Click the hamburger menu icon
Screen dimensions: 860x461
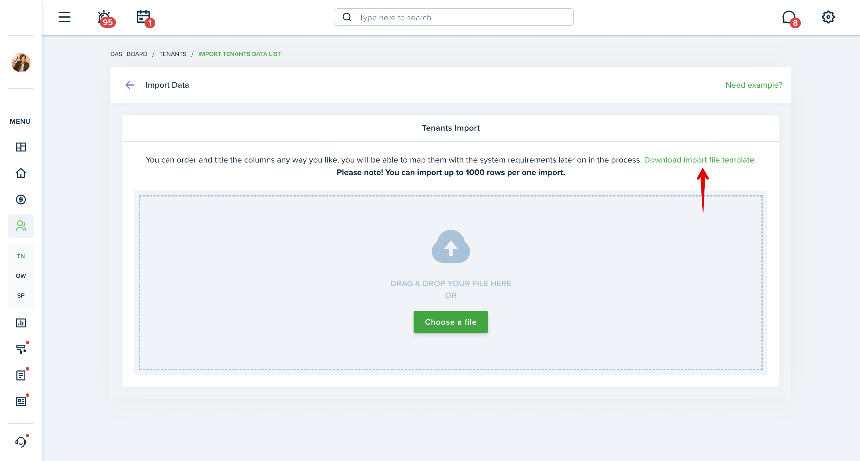coord(64,16)
